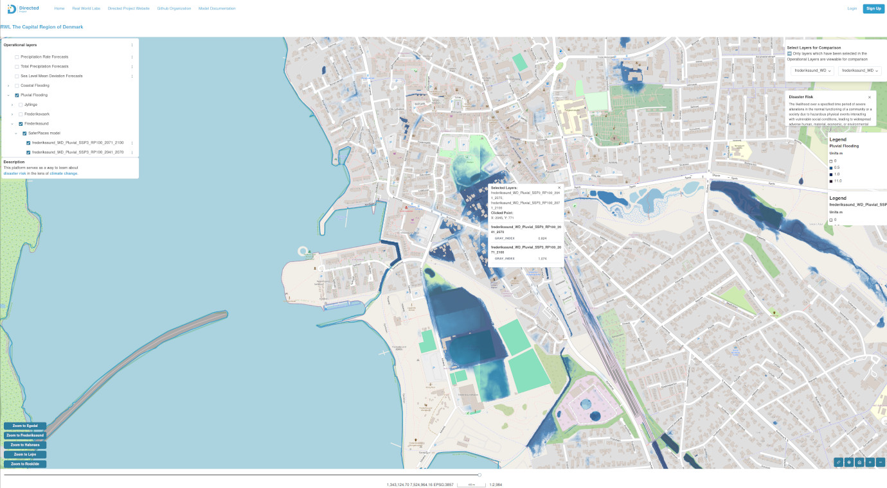Zoom out with the minus button
This screenshot has width=887, height=488.
click(x=881, y=462)
